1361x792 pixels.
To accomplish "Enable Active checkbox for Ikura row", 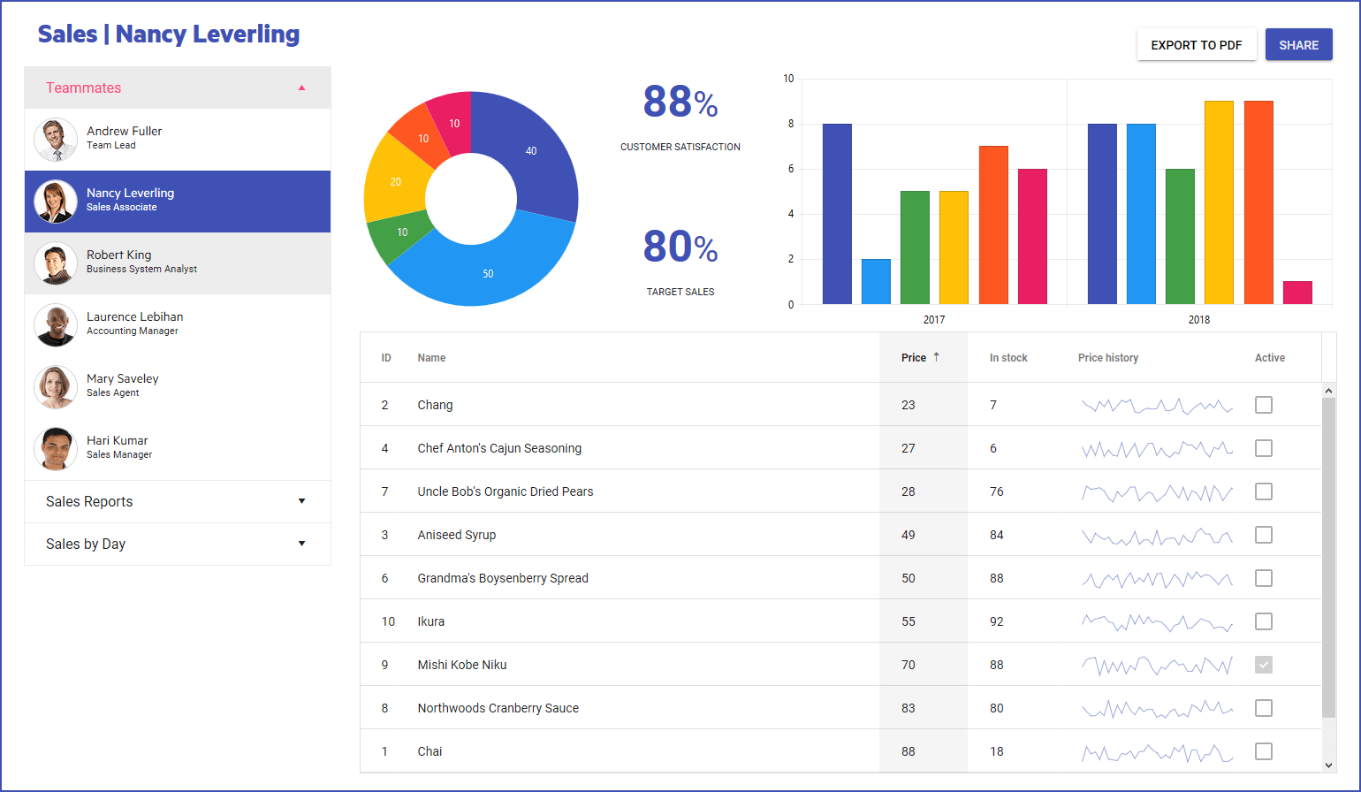I will (x=1264, y=621).
